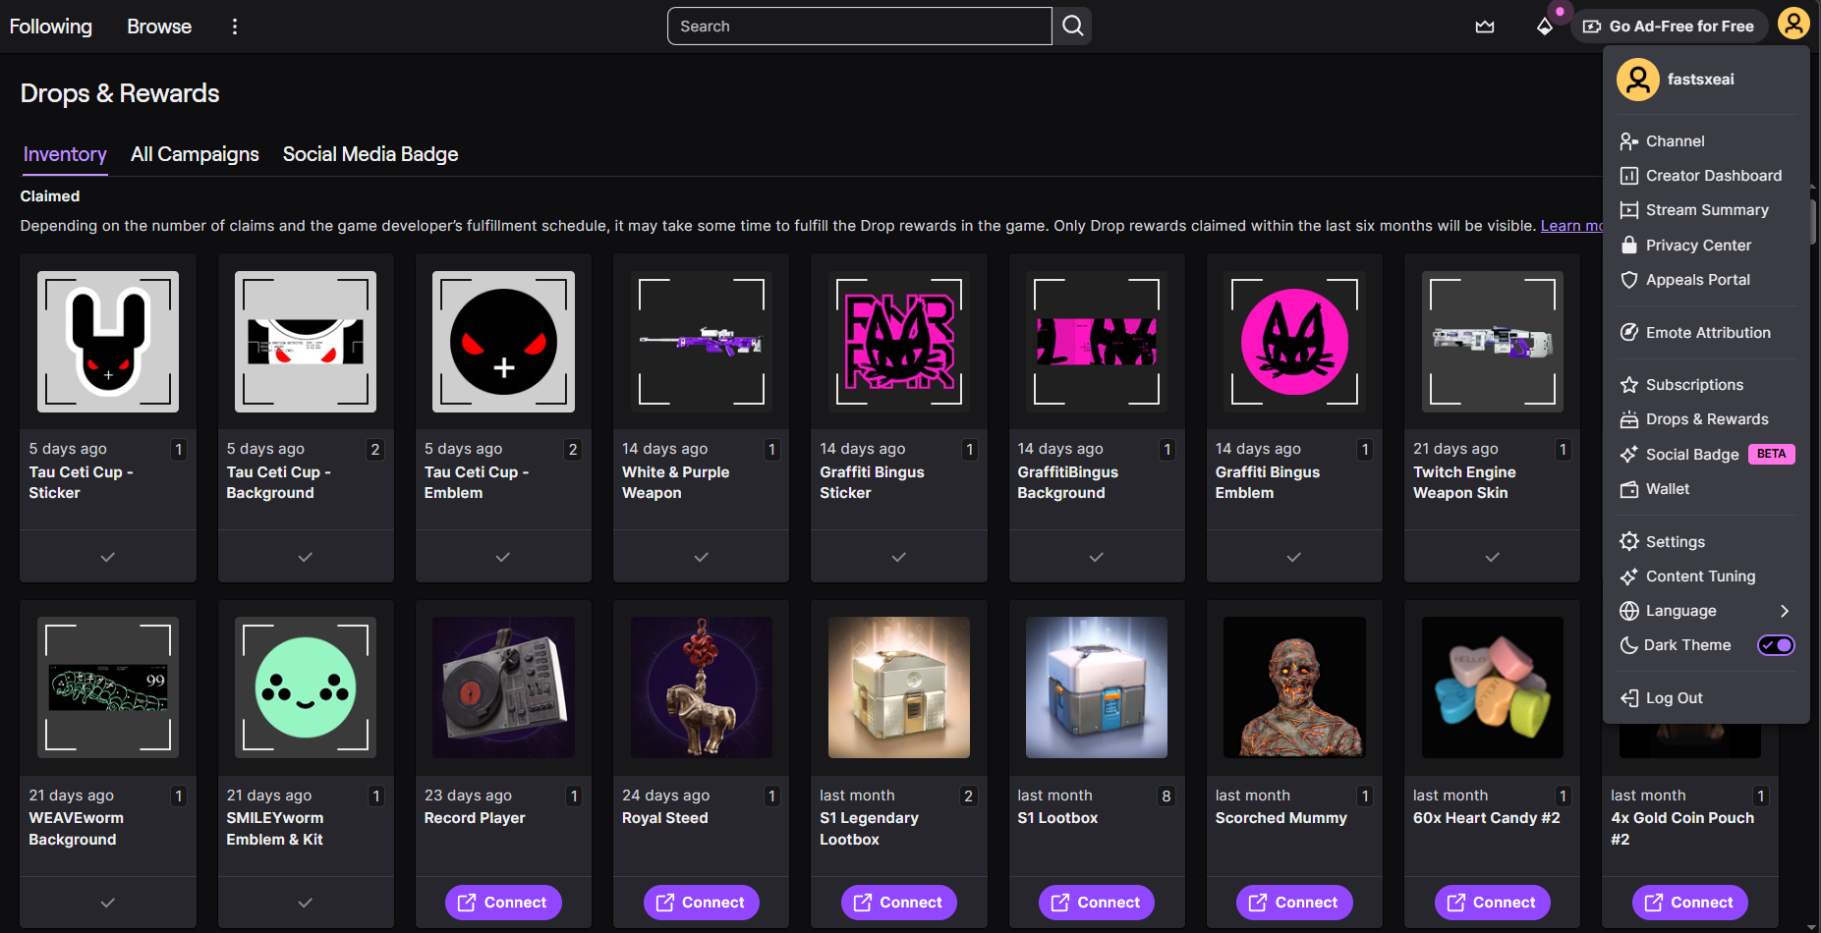1821x933 pixels.
Task: Click Connect under Record Player
Action: click(x=503, y=903)
